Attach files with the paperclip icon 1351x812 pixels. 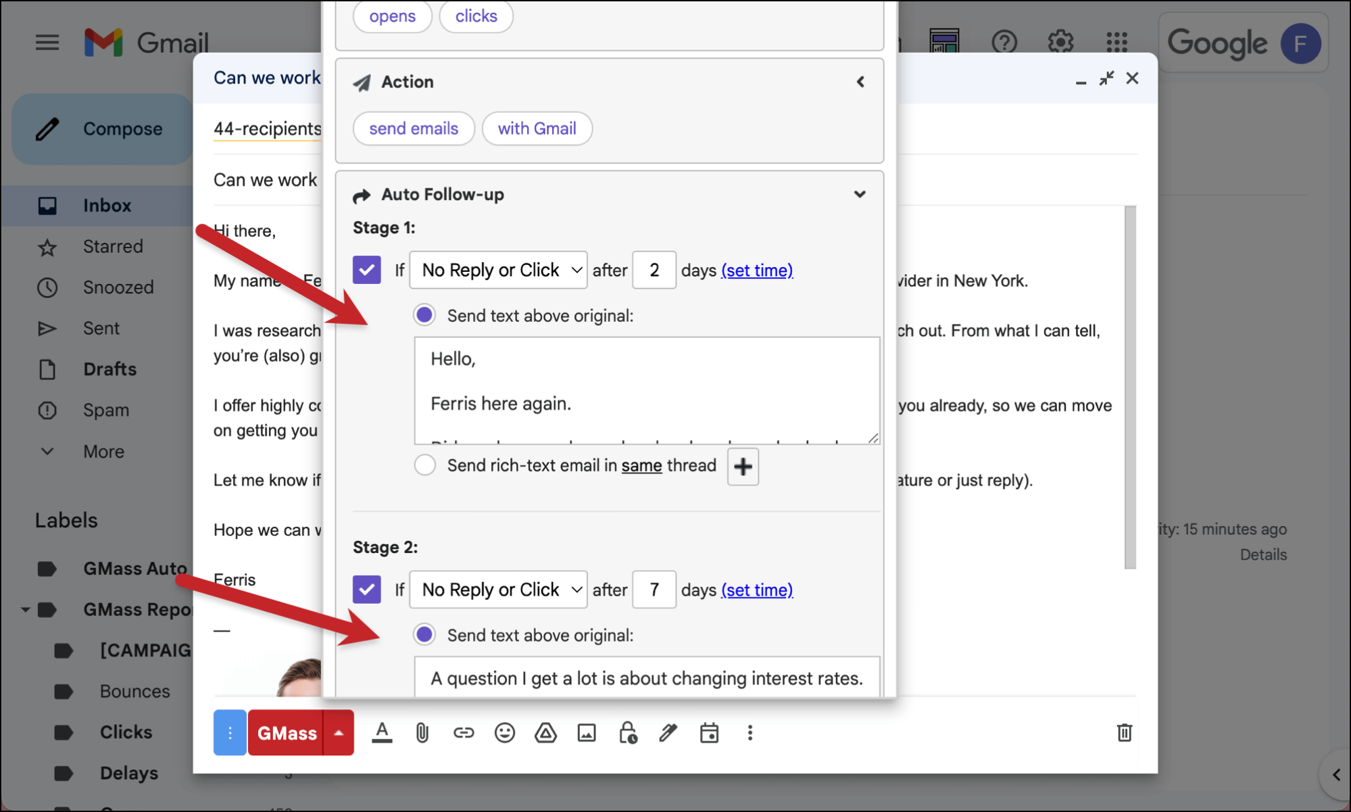pyautogui.click(x=422, y=733)
